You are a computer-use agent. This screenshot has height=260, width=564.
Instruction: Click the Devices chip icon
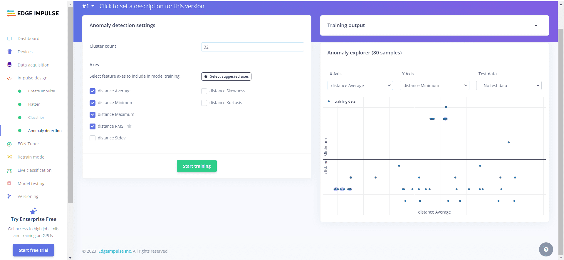pos(9,52)
